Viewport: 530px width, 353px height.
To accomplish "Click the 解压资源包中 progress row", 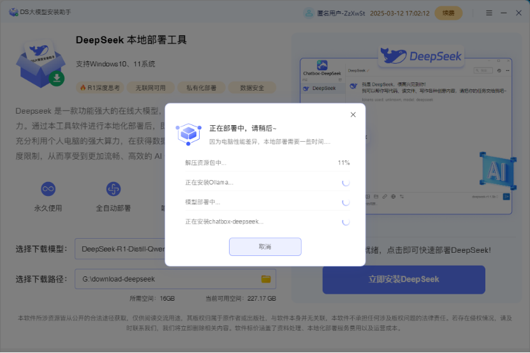I will (267, 163).
